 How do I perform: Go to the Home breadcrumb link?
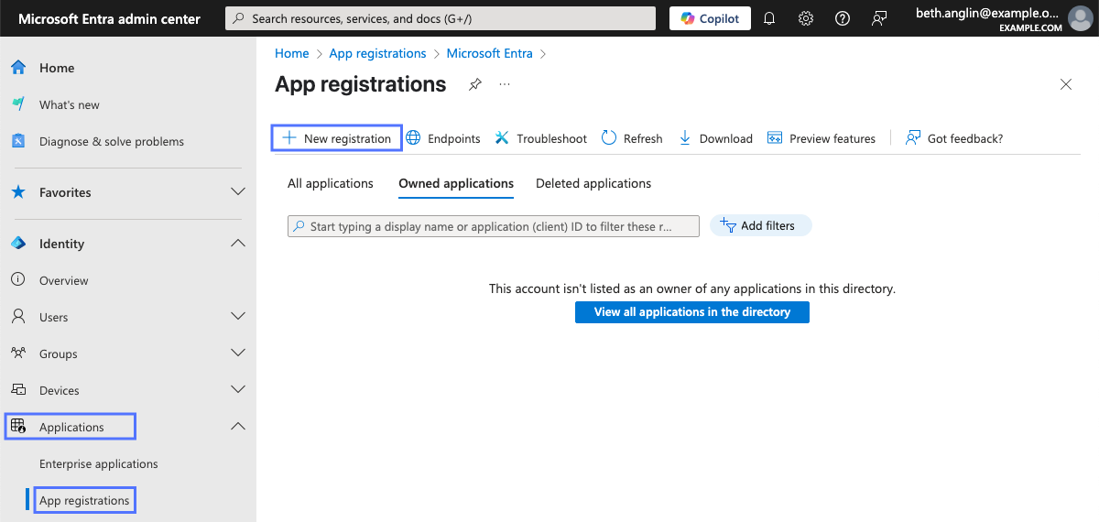pos(292,53)
